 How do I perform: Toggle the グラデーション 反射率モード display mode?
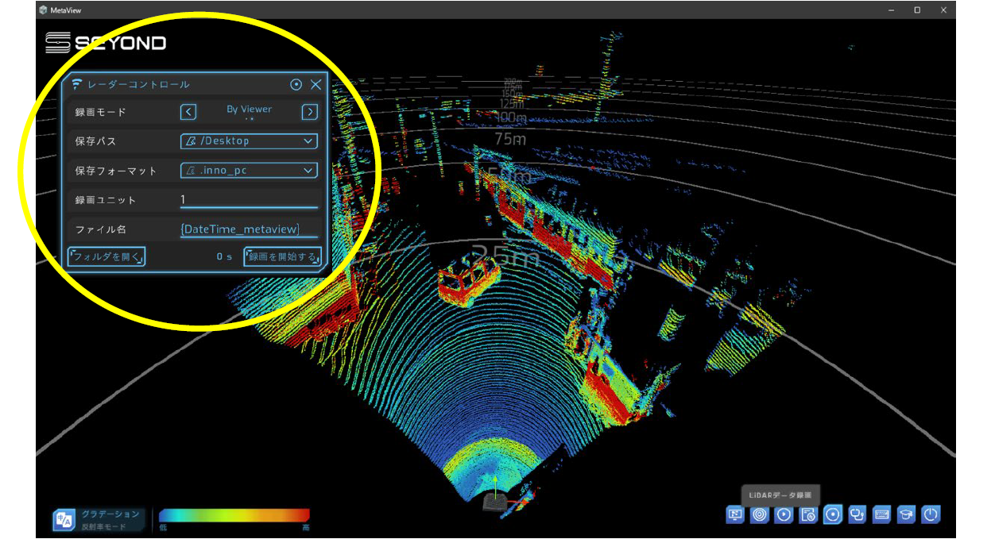[111, 520]
